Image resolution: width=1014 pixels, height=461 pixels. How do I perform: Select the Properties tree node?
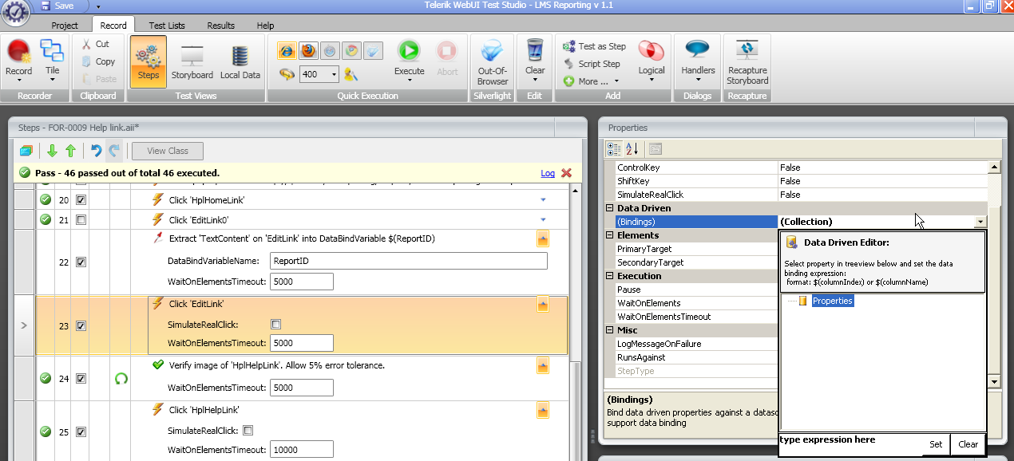click(x=833, y=301)
